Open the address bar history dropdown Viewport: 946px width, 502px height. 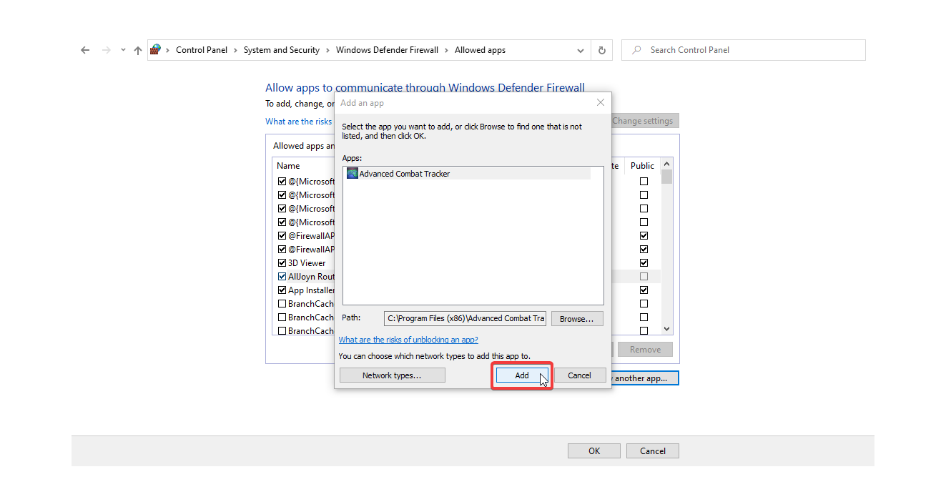coord(580,50)
